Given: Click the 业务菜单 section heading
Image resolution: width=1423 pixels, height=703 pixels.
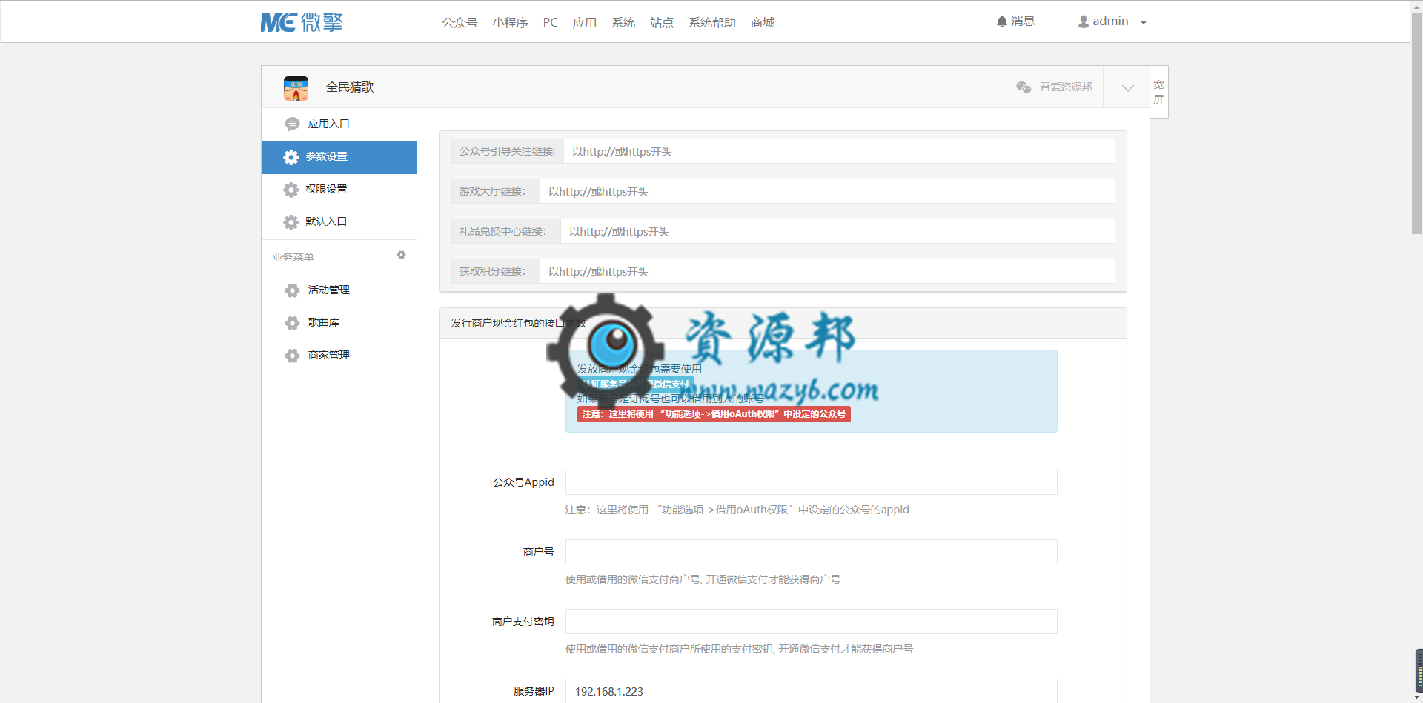Looking at the screenshot, I should [293, 257].
